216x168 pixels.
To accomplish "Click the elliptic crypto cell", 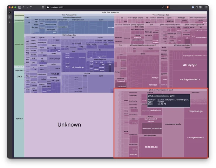I will point(111,41).
